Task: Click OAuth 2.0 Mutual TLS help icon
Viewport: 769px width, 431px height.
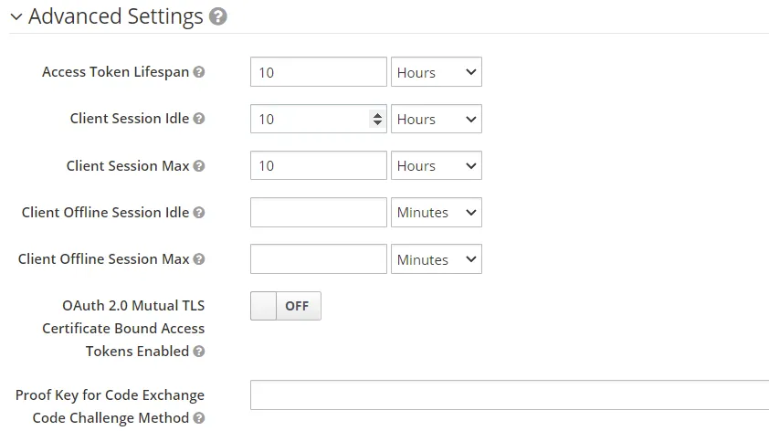Action: 199,352
